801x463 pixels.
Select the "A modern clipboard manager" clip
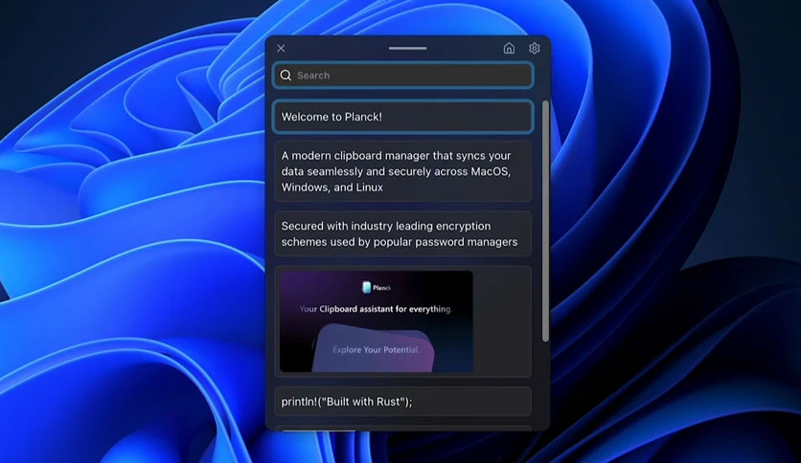pyautogui.click(x=403, y=171)
